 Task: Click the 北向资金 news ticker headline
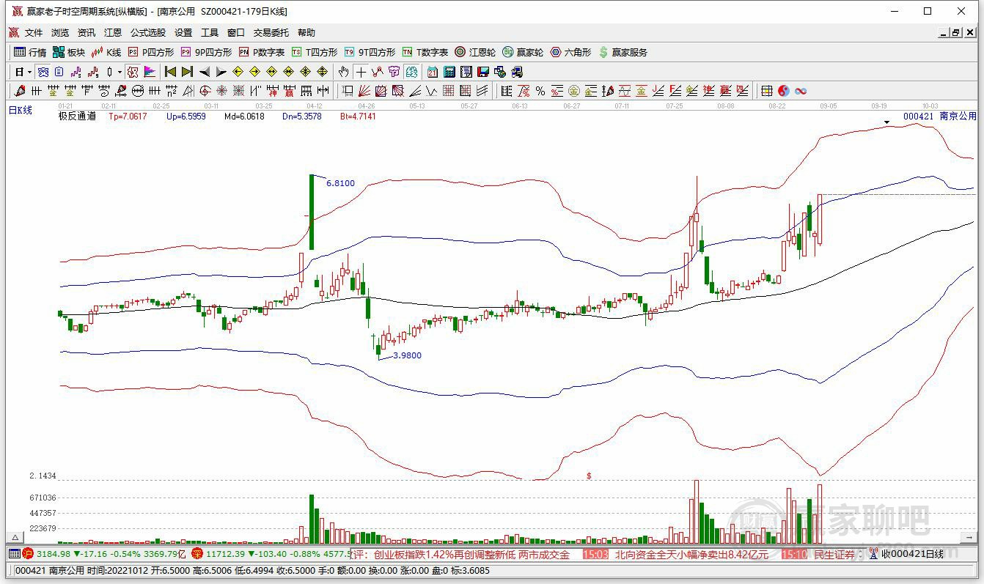click(x=691, y=555)
